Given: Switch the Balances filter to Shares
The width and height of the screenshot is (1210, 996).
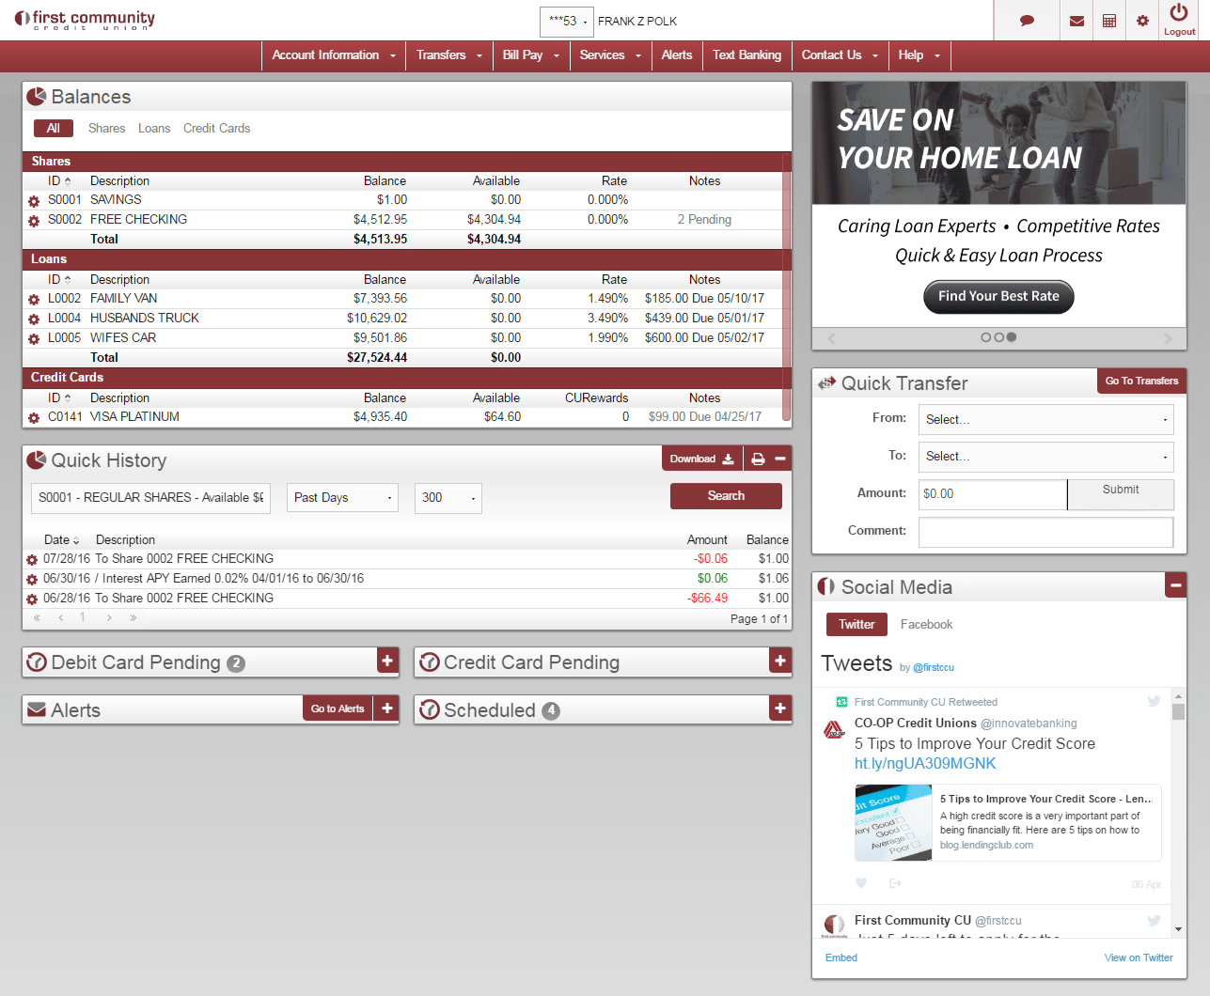Looking at the screenshot, I should [x=106, y=128].
